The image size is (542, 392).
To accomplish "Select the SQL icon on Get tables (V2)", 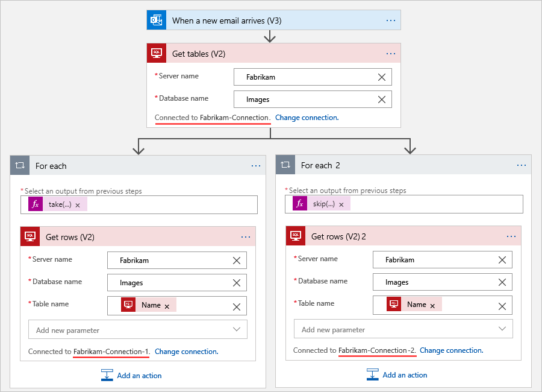I will [156, 53].
